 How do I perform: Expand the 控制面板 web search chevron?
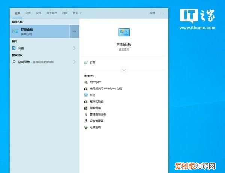(74, 62)
